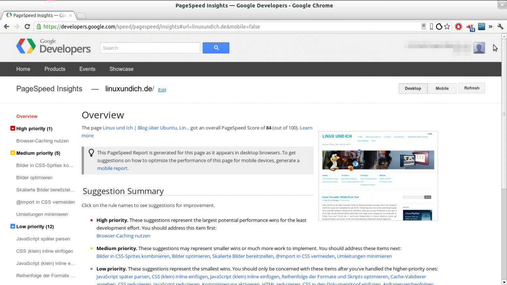The width and height of the screenshot is (507, 285).
Task: Show hidden extensions via double chevron
Action: [x=491, y=27]
